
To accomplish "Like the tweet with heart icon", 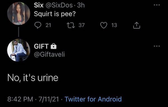I will point(104,25).
